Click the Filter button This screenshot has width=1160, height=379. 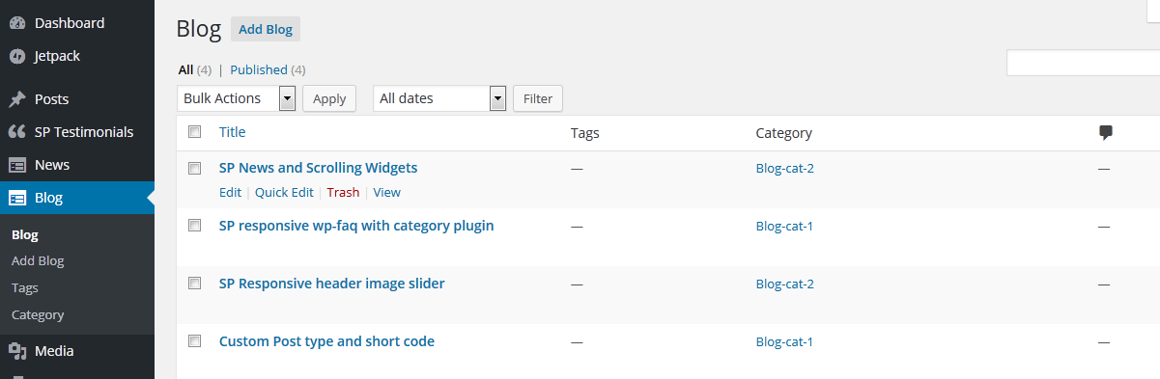[538, 98]
